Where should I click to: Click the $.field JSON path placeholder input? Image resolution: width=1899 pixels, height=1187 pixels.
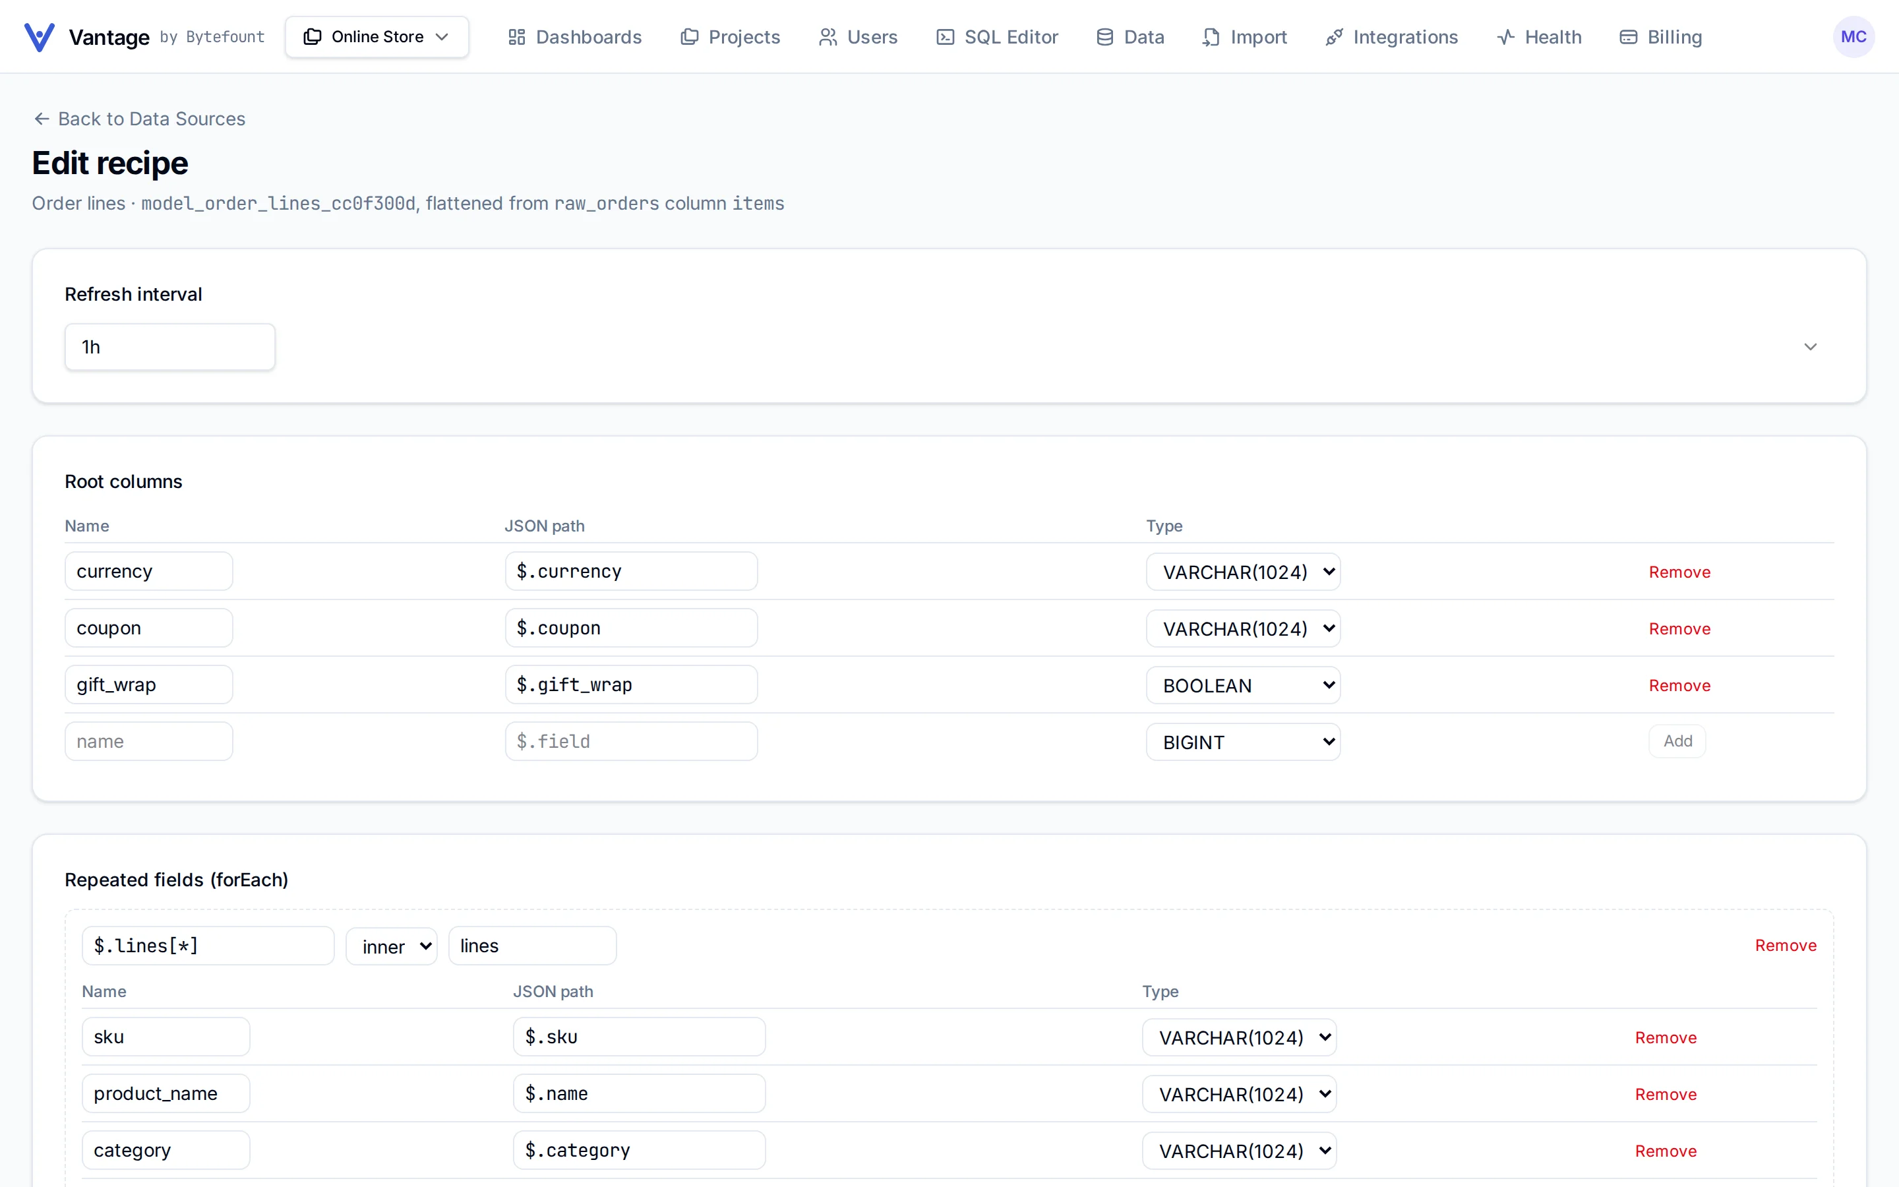pos(631,741)
